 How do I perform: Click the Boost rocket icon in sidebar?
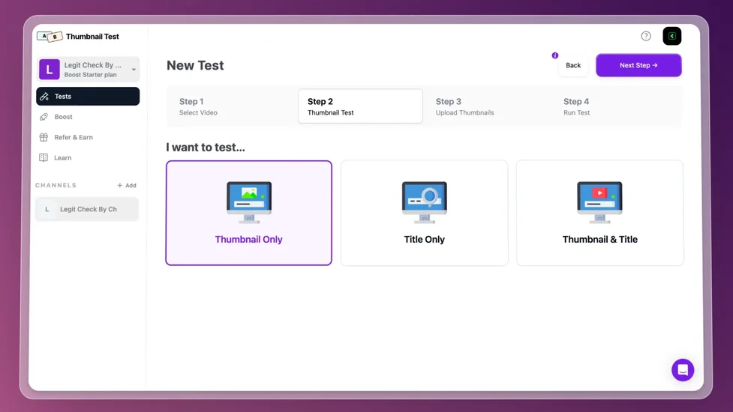pyautogui.click(x=44, y=117)
